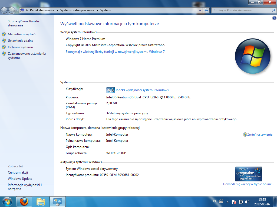Open Windows Update
The width and height of the screenshot is (277, 207).
(x=20, y=179)
